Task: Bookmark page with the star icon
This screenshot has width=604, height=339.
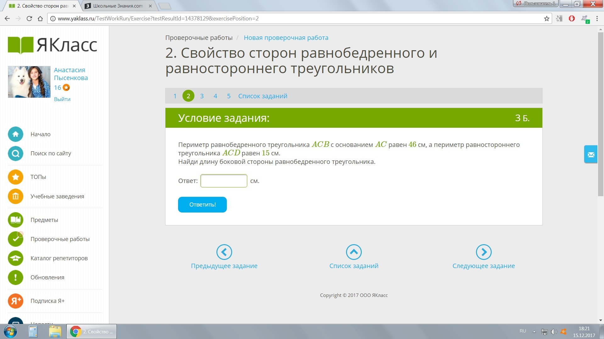Action: coord(547,19)
